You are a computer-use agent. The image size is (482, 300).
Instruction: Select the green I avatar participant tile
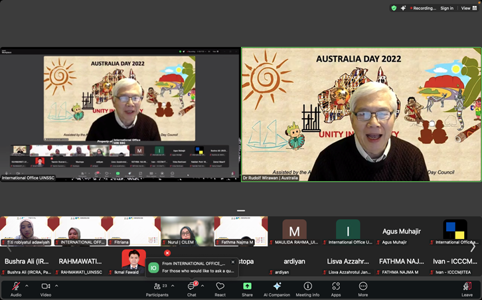348,231
